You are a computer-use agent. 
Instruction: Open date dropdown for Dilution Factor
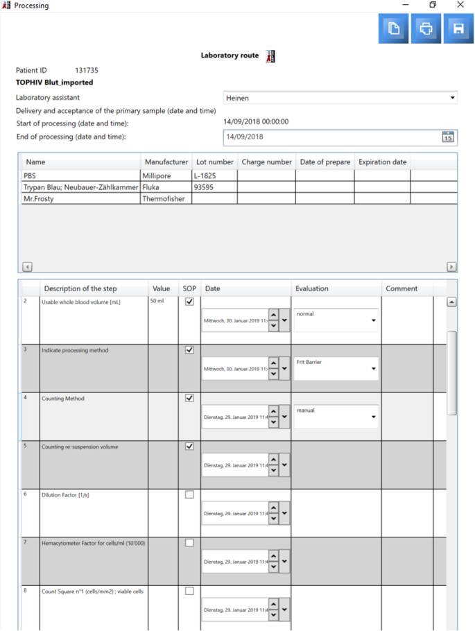coord(284,514)
